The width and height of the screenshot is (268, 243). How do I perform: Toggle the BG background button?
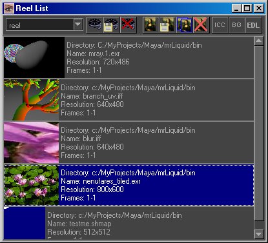pyautogui.click(x=236, y=25)
